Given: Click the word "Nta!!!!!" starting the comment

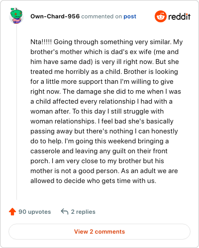Looking at the screenshot, I should (x=41, y=42).
